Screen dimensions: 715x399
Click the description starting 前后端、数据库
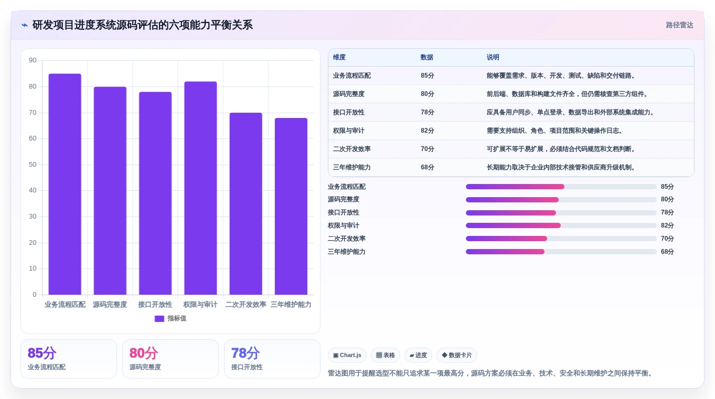569,94
